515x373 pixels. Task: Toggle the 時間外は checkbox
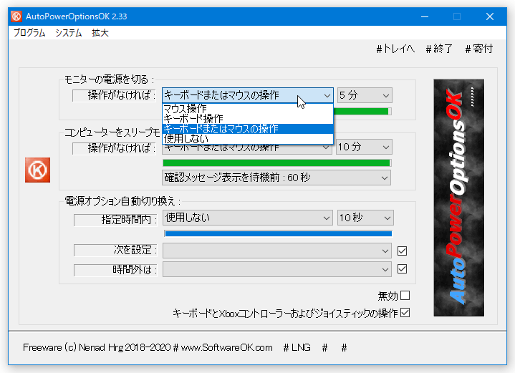pos(402,269)
